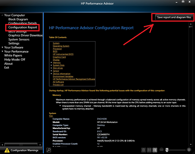This screenshot has width=195, height=154.
Task: Open Block Diagram in sidebar
Action: [18, 19]
